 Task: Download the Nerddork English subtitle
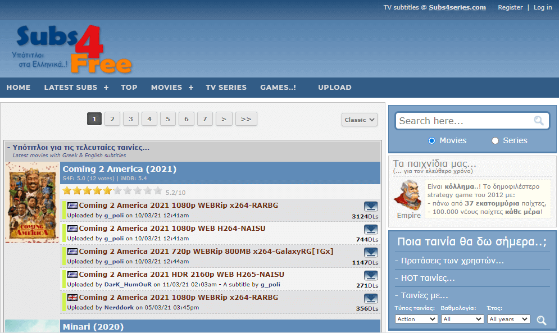point(371,298)
